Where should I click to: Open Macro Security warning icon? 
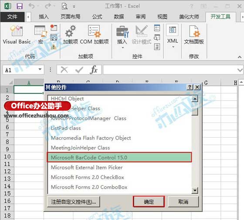54,47
